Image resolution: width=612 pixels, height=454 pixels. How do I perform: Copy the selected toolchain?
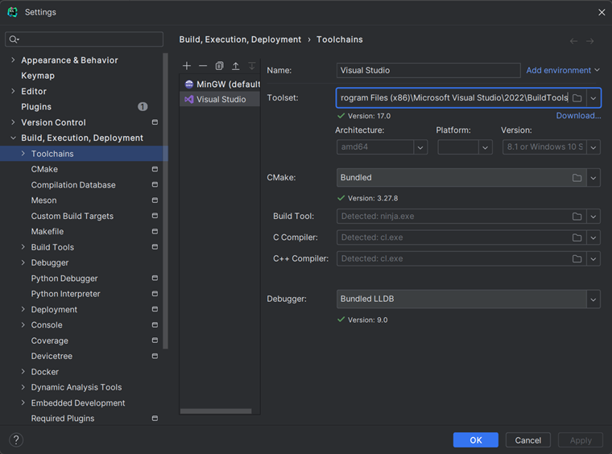(219, 66)
